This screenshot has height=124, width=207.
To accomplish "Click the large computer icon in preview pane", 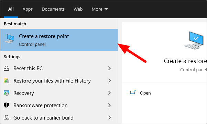I will pyautogui.click(x=194, y=40).
